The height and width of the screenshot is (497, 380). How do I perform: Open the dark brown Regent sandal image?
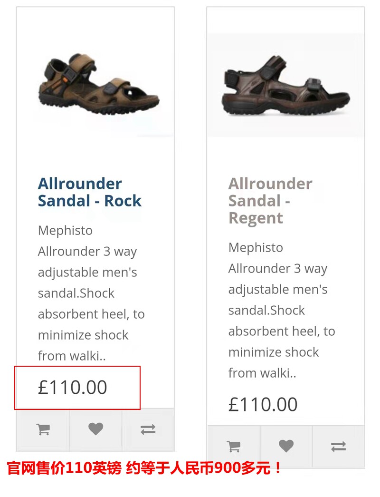285,87
